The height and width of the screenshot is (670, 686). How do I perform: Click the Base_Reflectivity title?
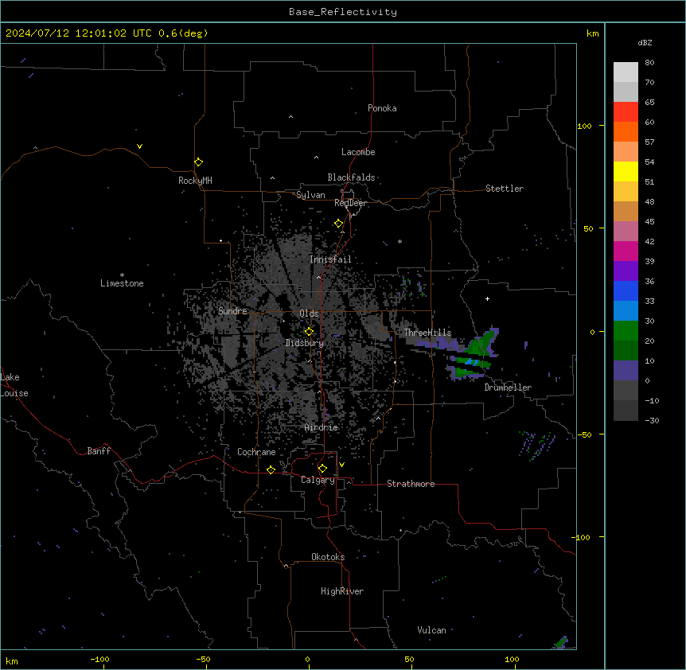click(343, 12)
